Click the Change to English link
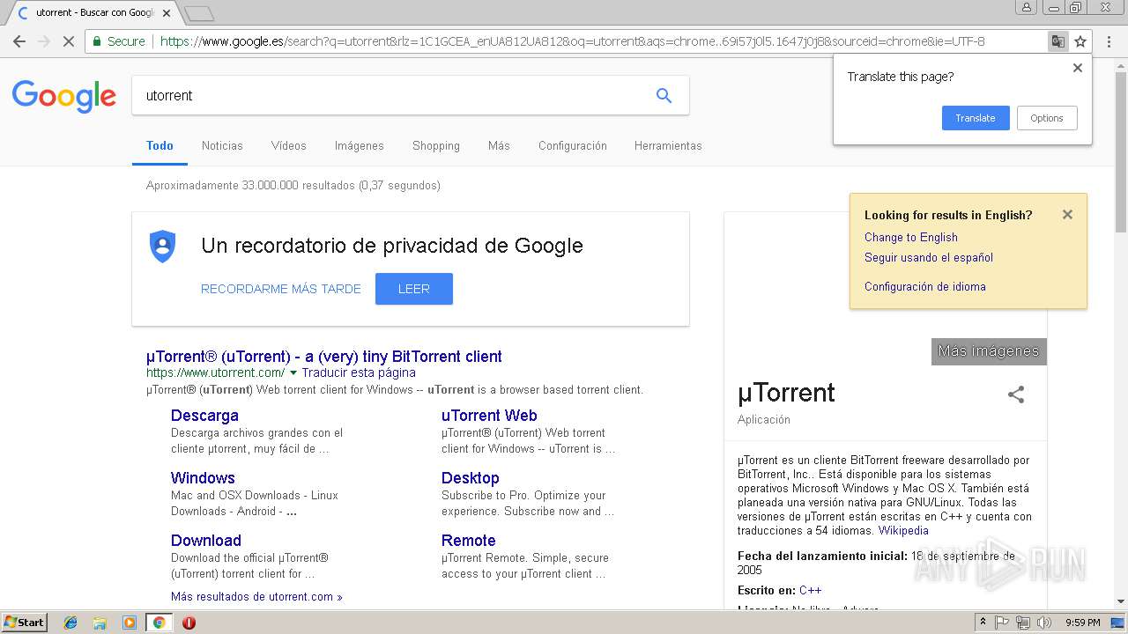The height and width of the screenshot is (634, 1128). (911, 238)
